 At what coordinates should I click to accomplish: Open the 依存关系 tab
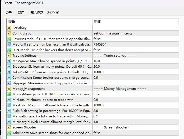53,13
